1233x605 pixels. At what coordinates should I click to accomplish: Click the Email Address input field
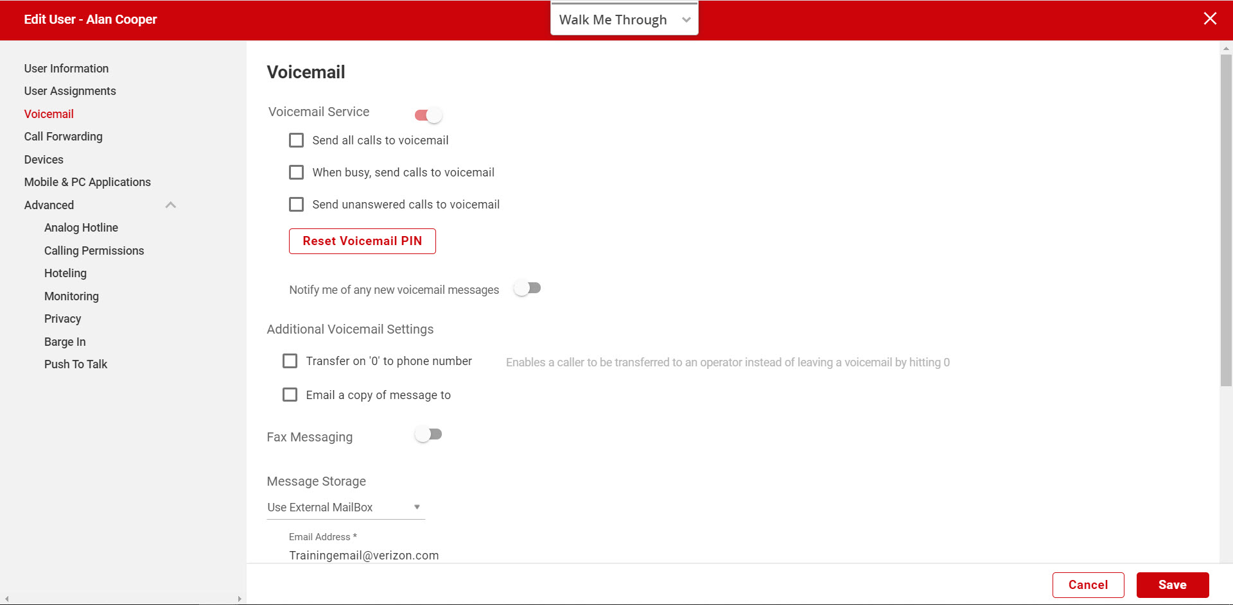pyautogui.click(x=364, y=556)
